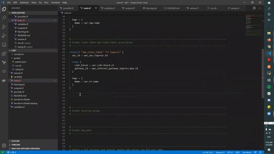Open terraform.tfstate.backup in the explorer
The height and width of the screenshot is (154, 274).
[26, 103]
